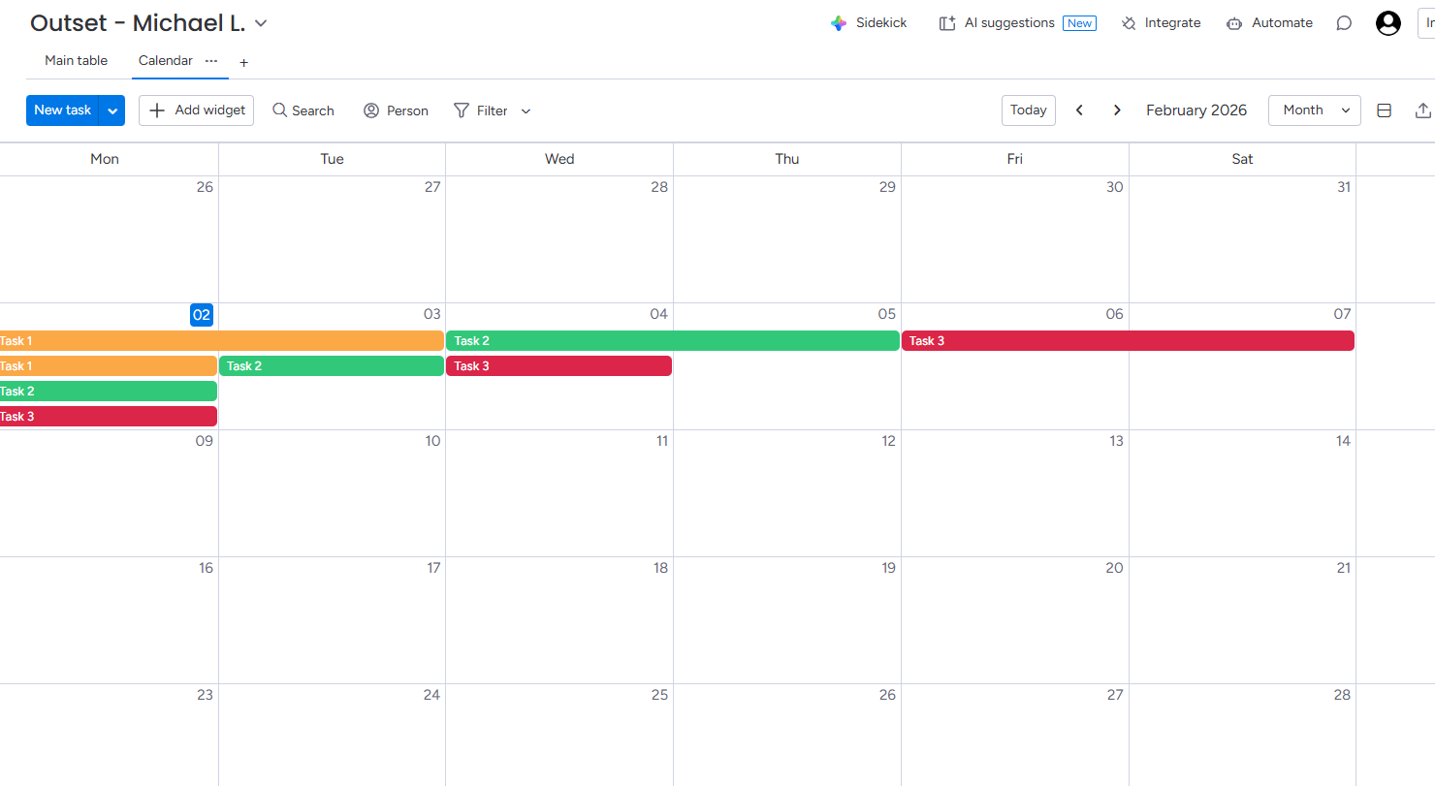
Task: Expand the New task dropdown arrow
Action: [112, 110]
